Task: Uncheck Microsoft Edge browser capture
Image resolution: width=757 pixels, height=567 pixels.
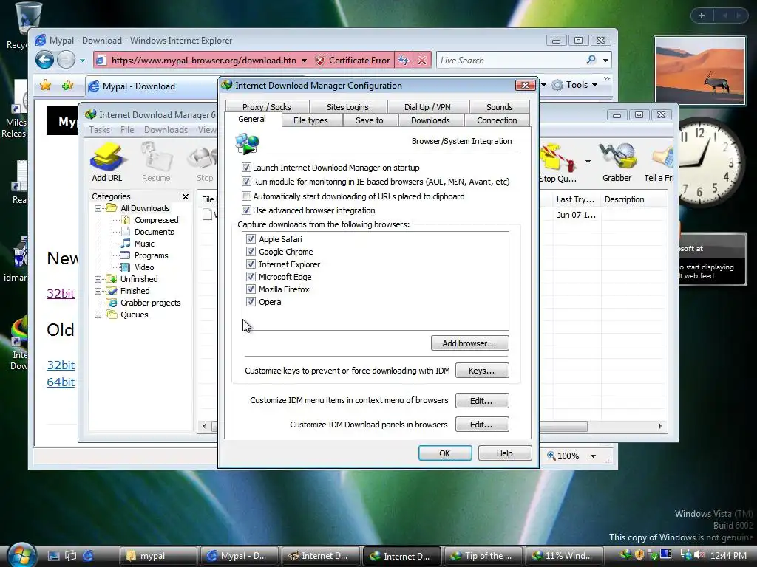Action: pos(251,276)
